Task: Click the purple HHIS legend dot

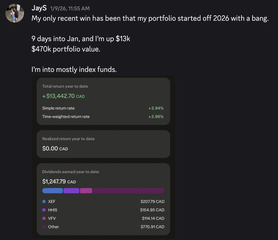Action: (44, 210)
